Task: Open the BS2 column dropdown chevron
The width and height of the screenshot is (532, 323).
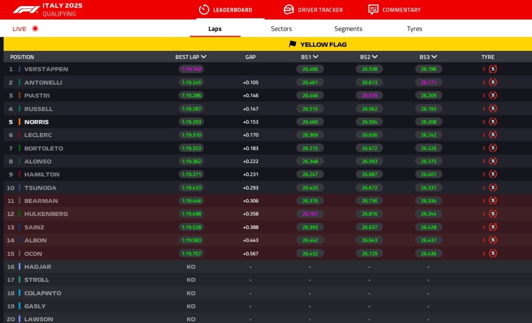Action: [x=375, y=57]
